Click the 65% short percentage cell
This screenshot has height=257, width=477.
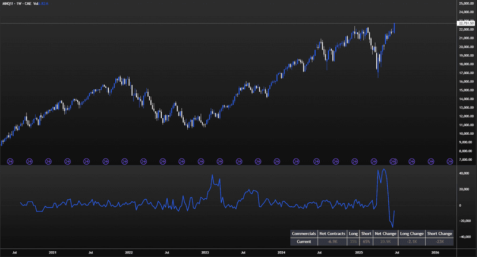(x=366, y=241)
